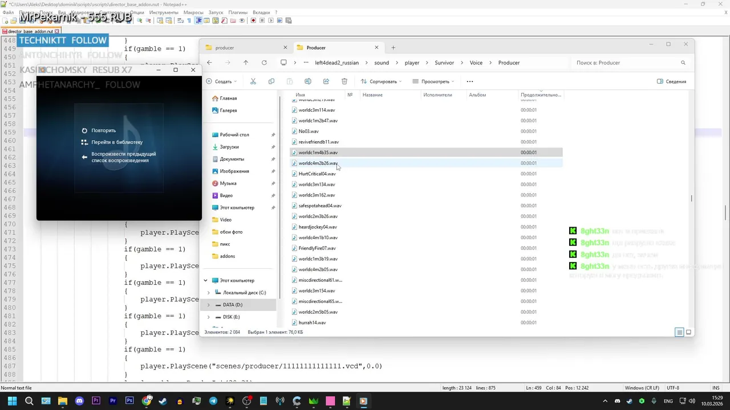Click Notepad++ start macro recording icon
Viewport: 730px width, 410px height.
pos(252,20)
